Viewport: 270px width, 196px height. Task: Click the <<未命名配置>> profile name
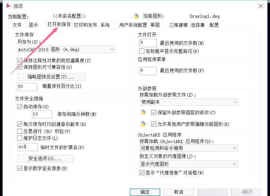click(x=69, y=16)
